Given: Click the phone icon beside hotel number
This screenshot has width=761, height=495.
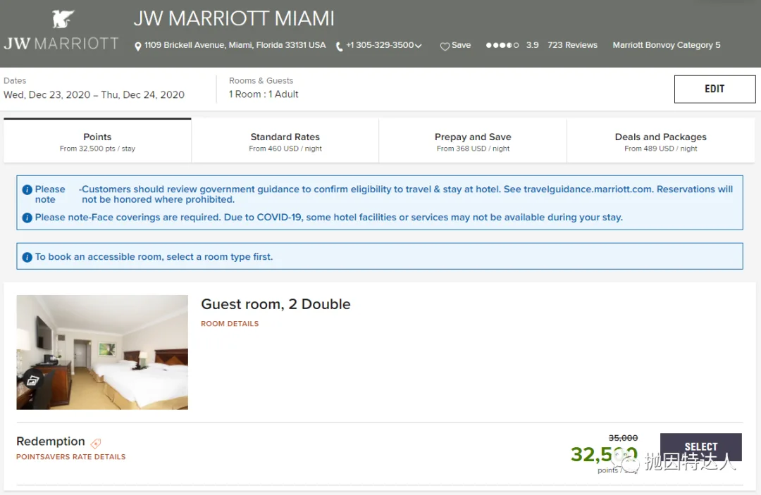Looking at the screenshot, I should point(340,46).
